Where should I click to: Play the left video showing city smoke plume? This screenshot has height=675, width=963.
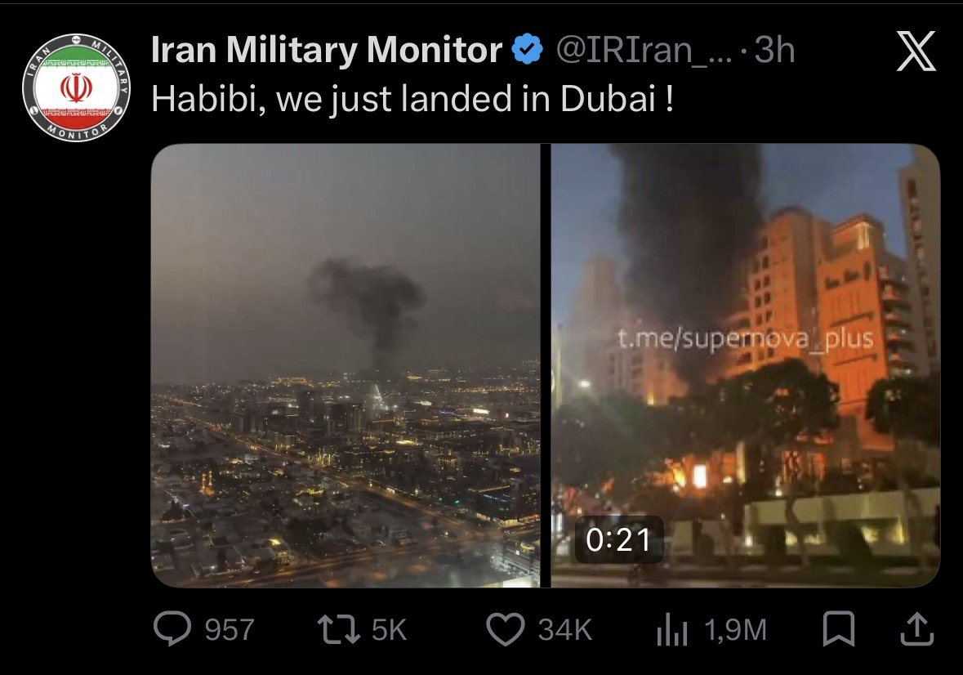click(x=346, y=365)
